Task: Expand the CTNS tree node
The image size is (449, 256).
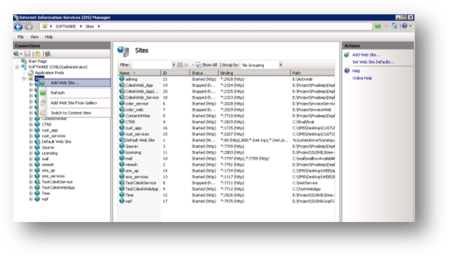Action: [x=31, y=124]
